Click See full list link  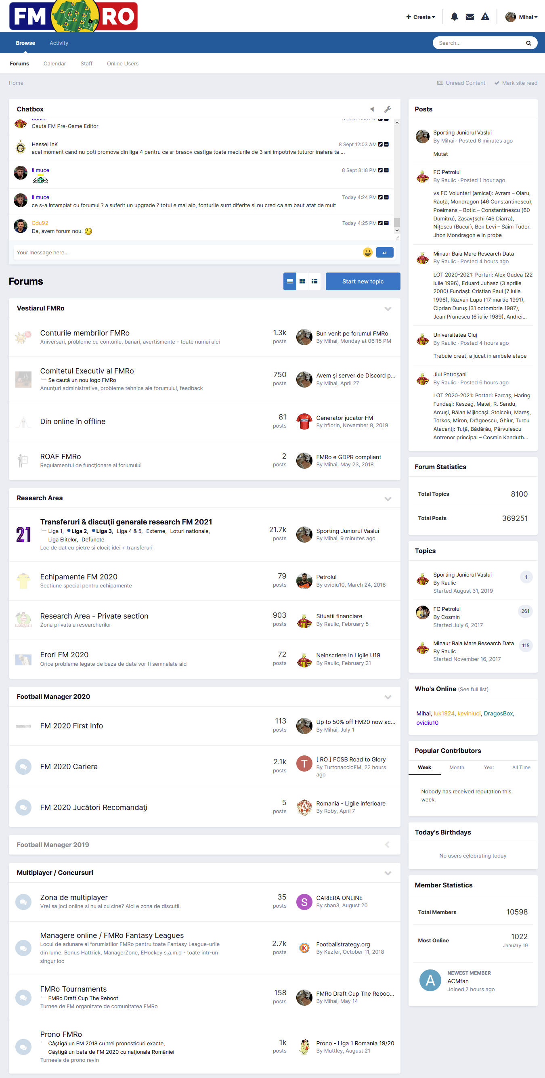473,689
